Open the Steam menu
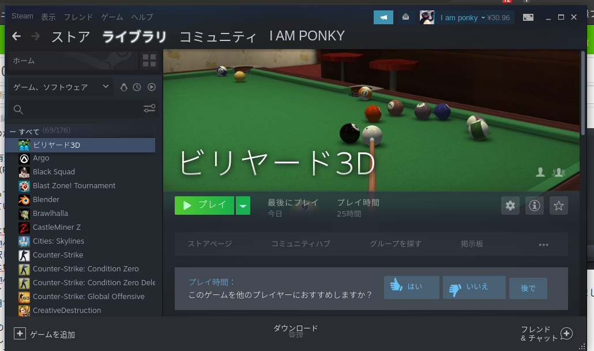The width and height of the screenshot is (594, 351). point(22,16)
